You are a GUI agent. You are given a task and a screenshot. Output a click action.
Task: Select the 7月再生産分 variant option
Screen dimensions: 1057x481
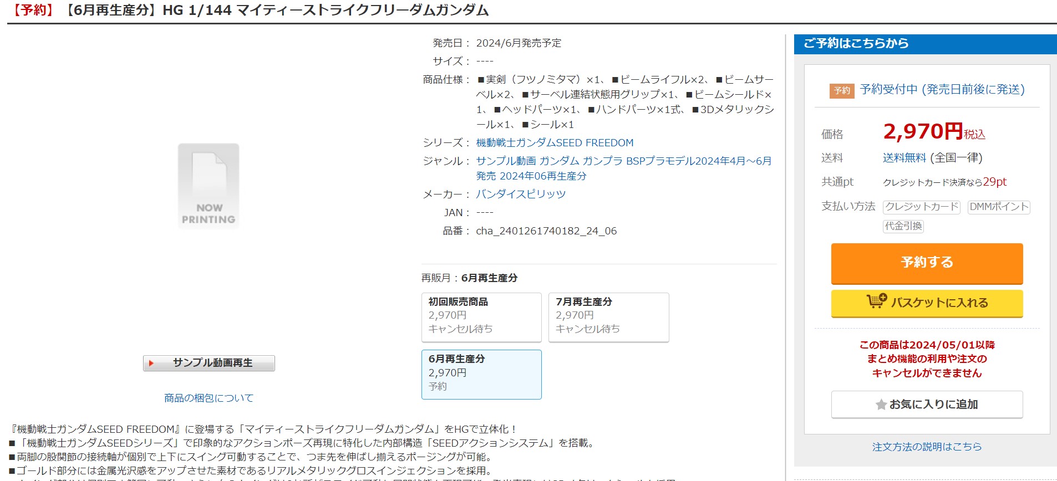[x=609, y=318]
